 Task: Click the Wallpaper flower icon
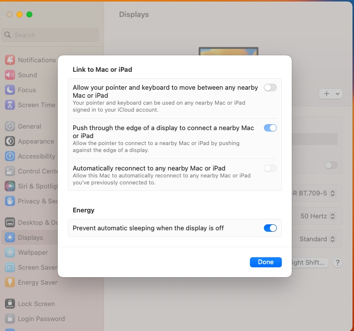click(10, 252)
